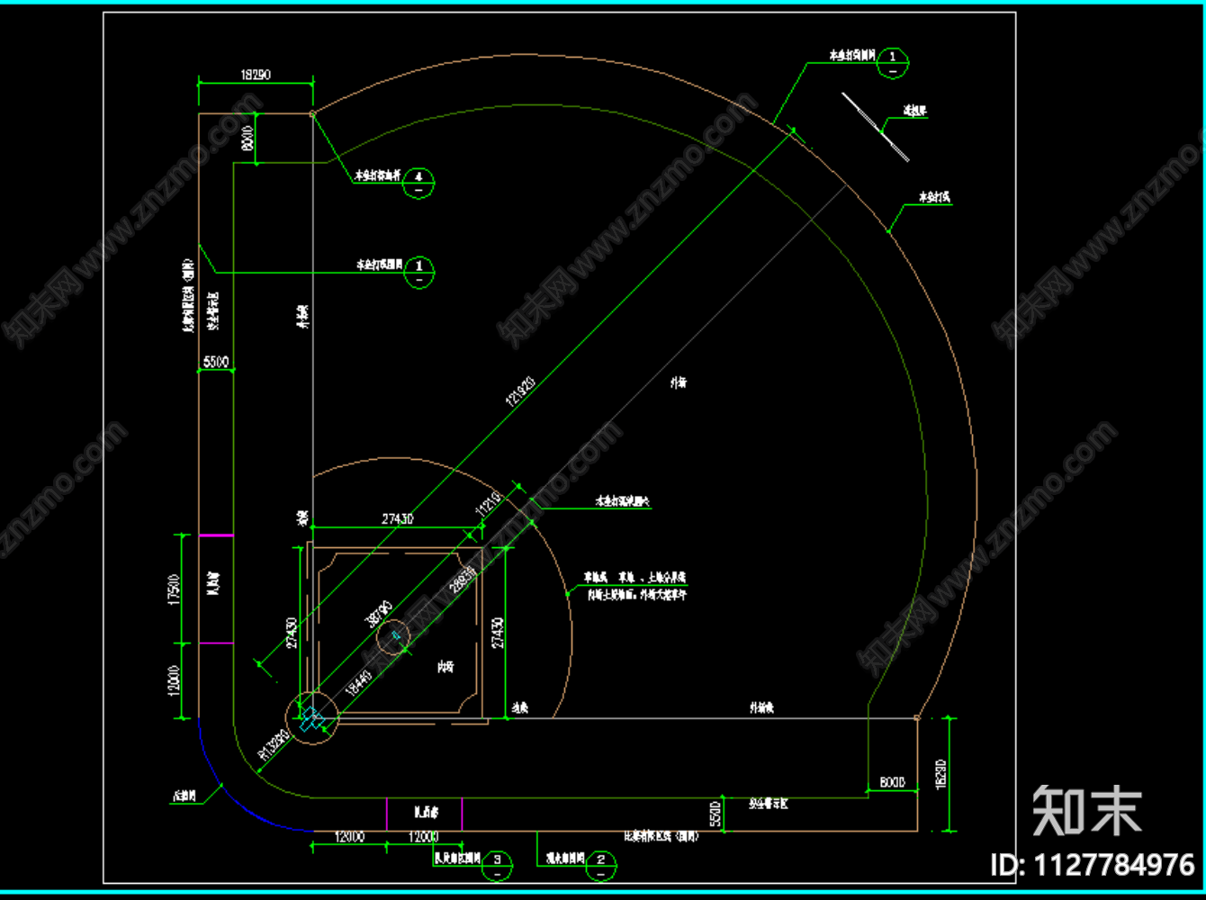This screenshot has height=900, width=1206.
Task: Click the ID: 1127784976 text
Action: [x=1092, y=865]
